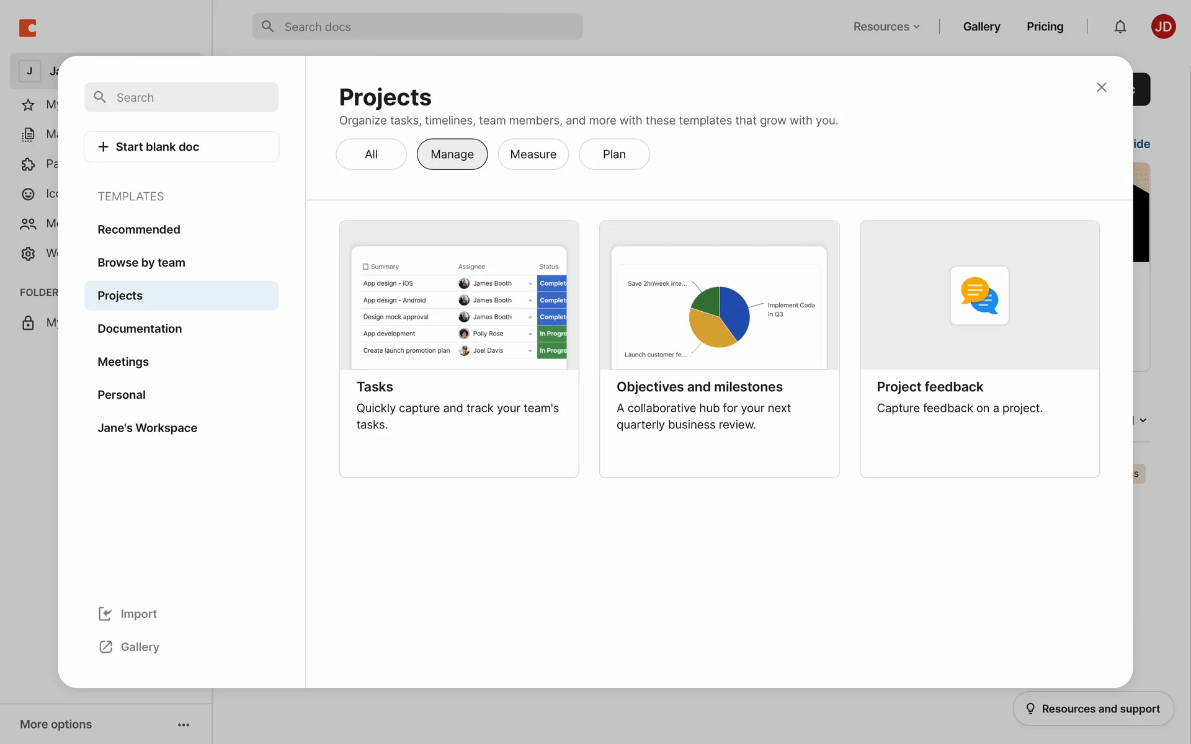The image size is (1191, 744).
Task: Select the Plan filter pill
Action: (614, 154)
